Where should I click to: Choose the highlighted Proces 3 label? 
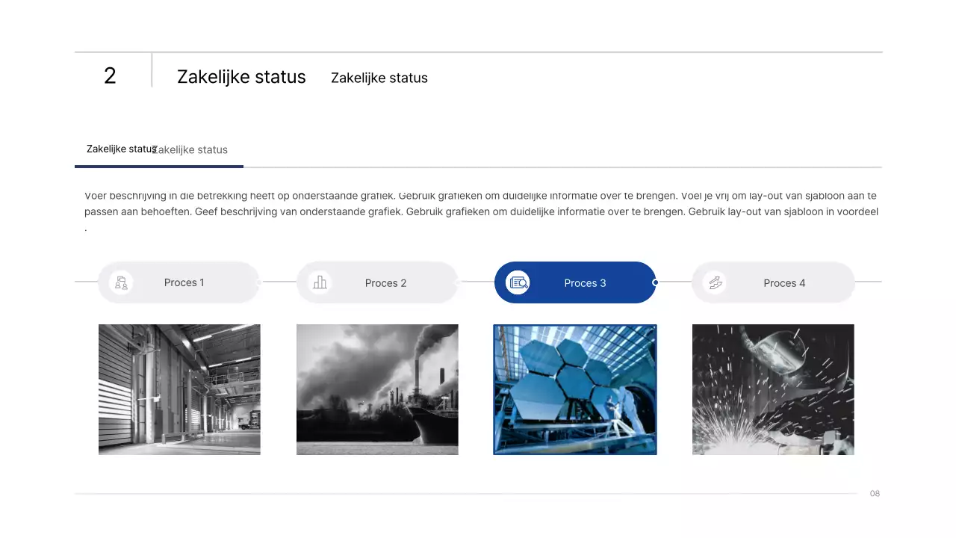(x=585, y=283)
